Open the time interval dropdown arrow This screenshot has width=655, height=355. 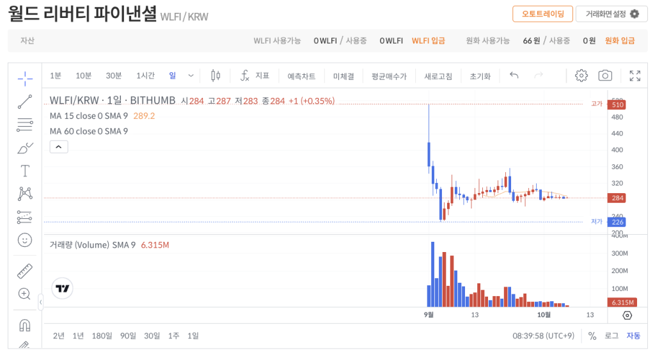191,75
